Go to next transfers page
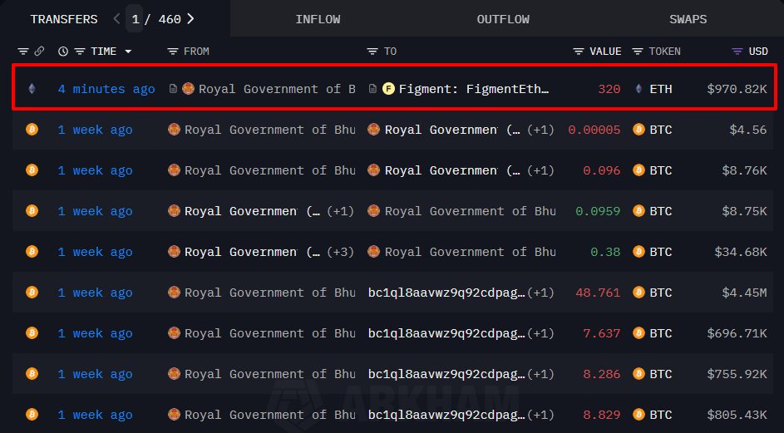 190,18
